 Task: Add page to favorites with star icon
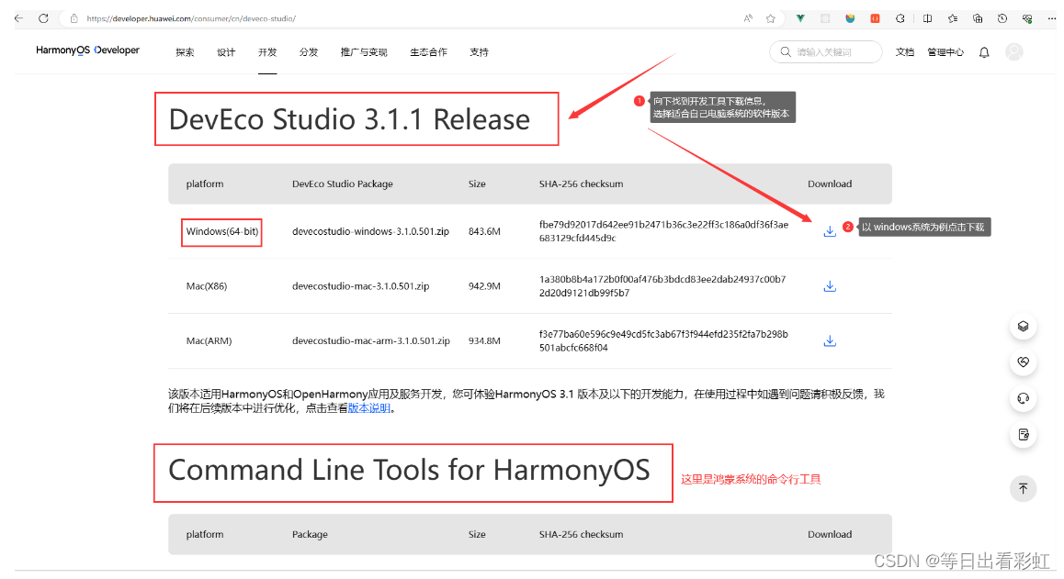(770, 18)
